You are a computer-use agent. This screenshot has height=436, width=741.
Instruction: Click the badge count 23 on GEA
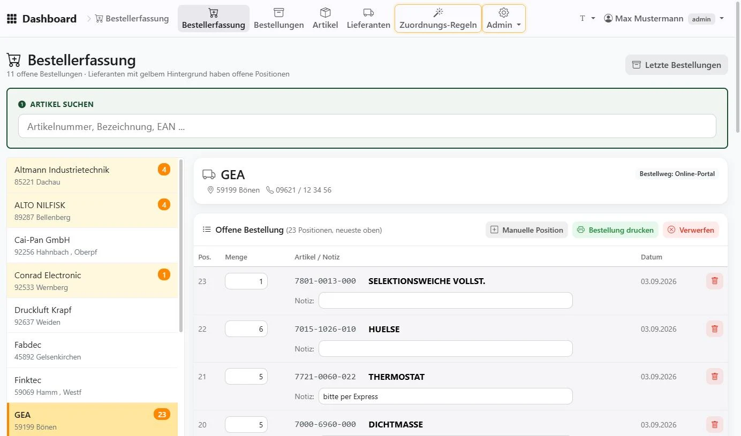pyautogui.click(x=162, y=414)
